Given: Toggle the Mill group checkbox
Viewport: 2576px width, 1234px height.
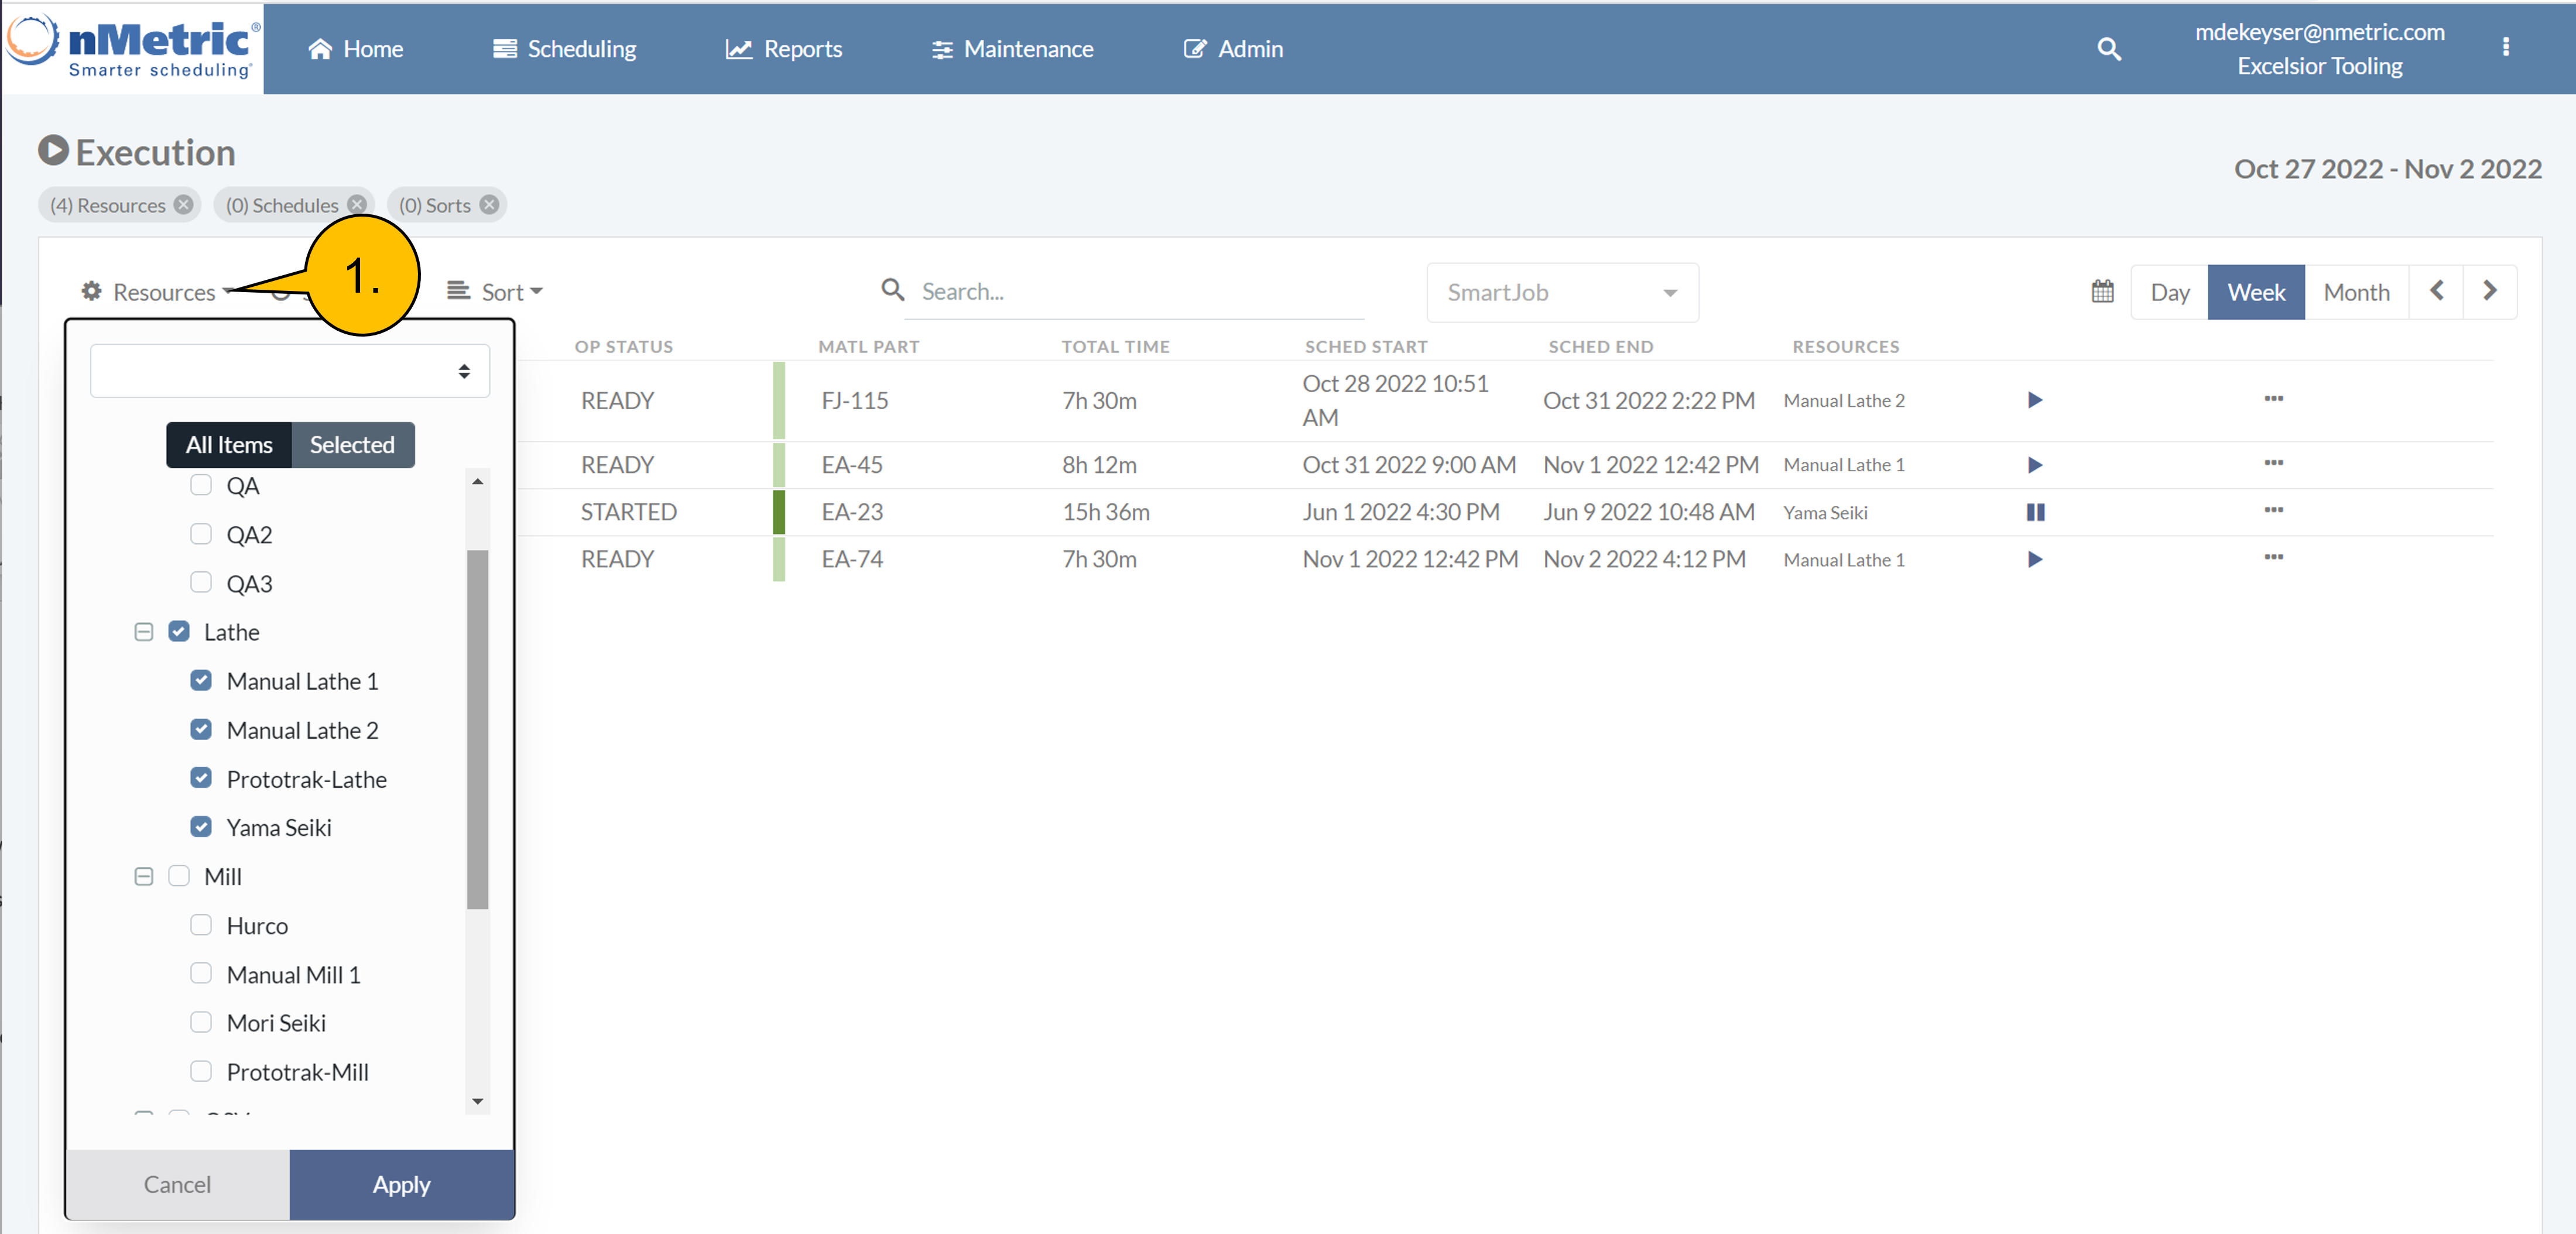Looking at the screenshot, I should tap(179, 876).
